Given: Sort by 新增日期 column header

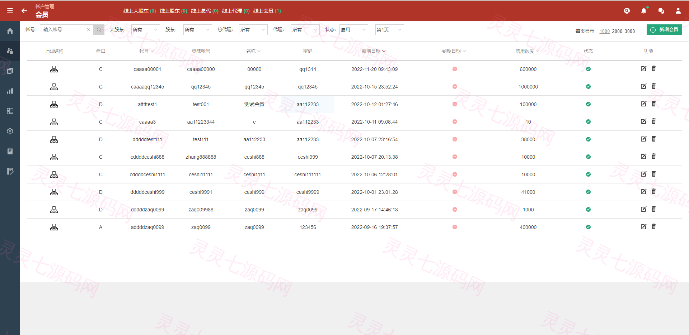Looking at the screenshot, I should click(374, 51).
